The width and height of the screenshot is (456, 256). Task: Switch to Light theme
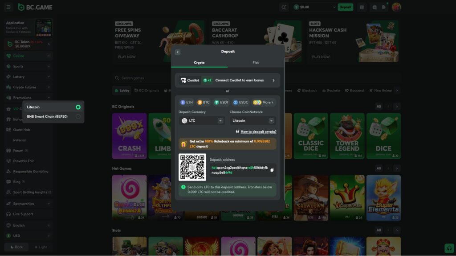click(41, 247)
